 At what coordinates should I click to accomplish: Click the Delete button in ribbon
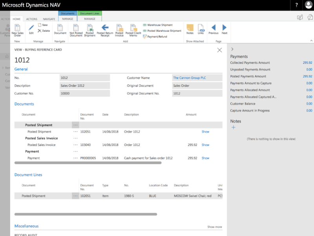[x=44, y=31]
